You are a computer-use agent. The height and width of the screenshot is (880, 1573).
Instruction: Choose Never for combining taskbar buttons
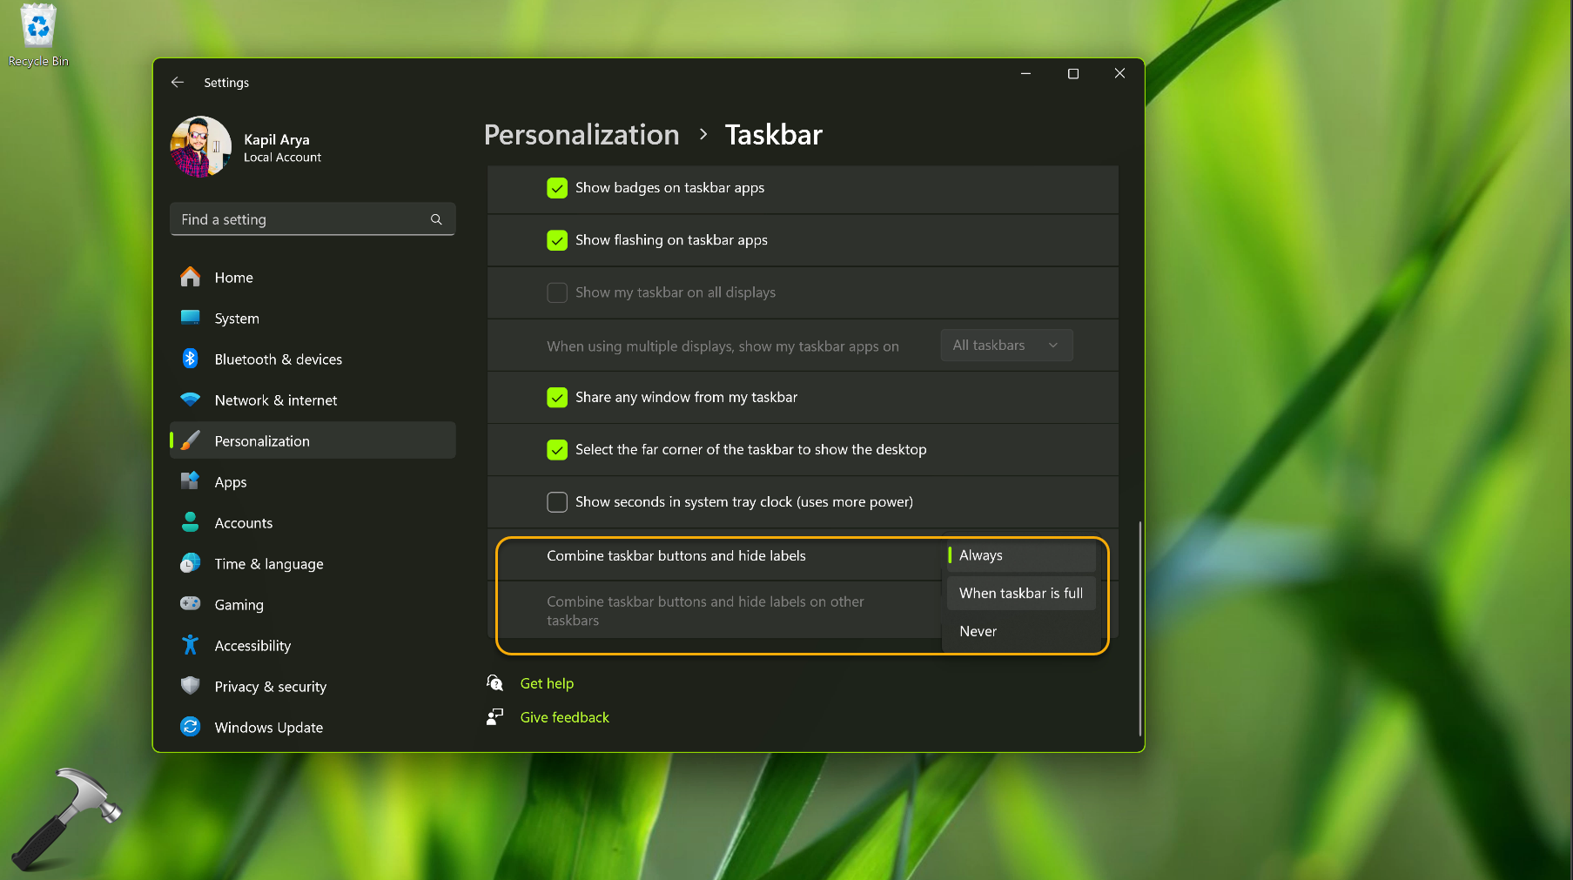tap(978, 631)
